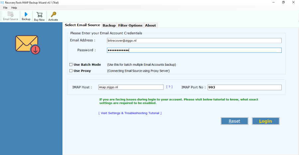This screenshot has height=155, width=299.
Task: Open IMAP Host help [?] link
Action: (x=169, y=87)
